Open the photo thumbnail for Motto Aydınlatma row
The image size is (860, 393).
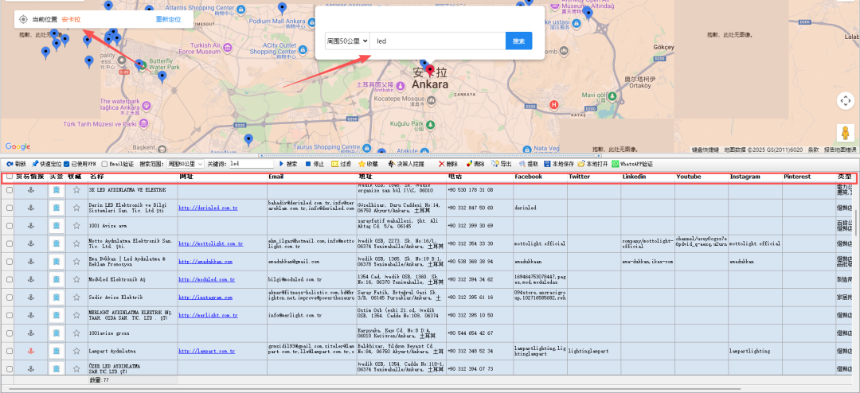pos(56,243)
